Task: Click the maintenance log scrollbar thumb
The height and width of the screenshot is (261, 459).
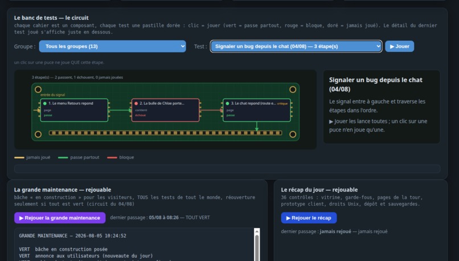Action: (x=257, y=247)
